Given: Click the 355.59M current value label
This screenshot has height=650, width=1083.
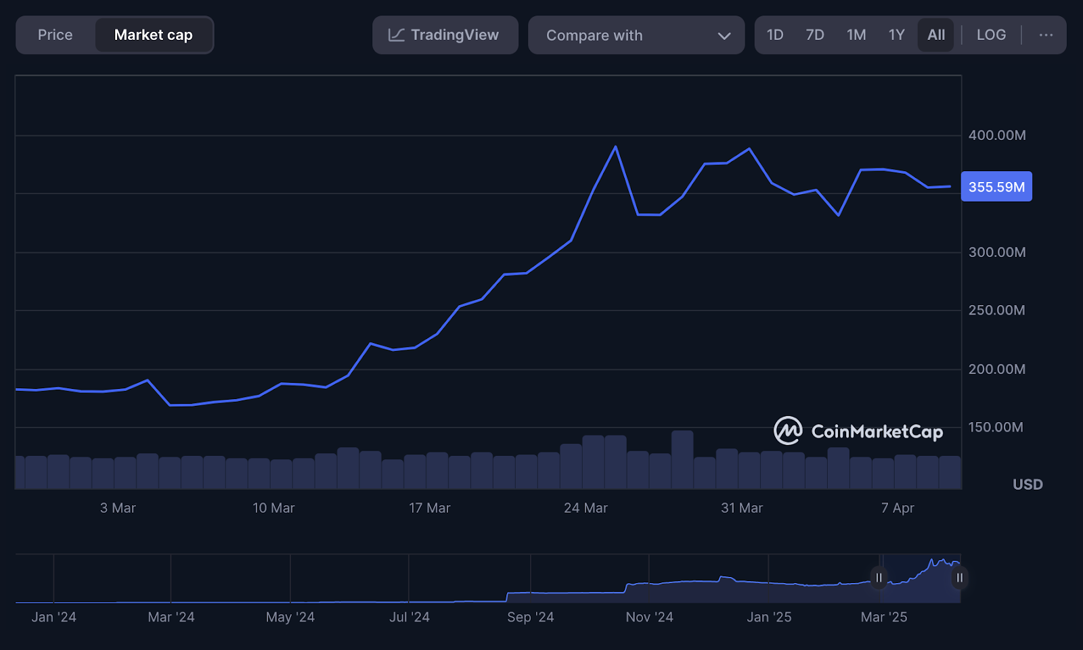Looking at the screenshot, I should click(x=996, y=187).
